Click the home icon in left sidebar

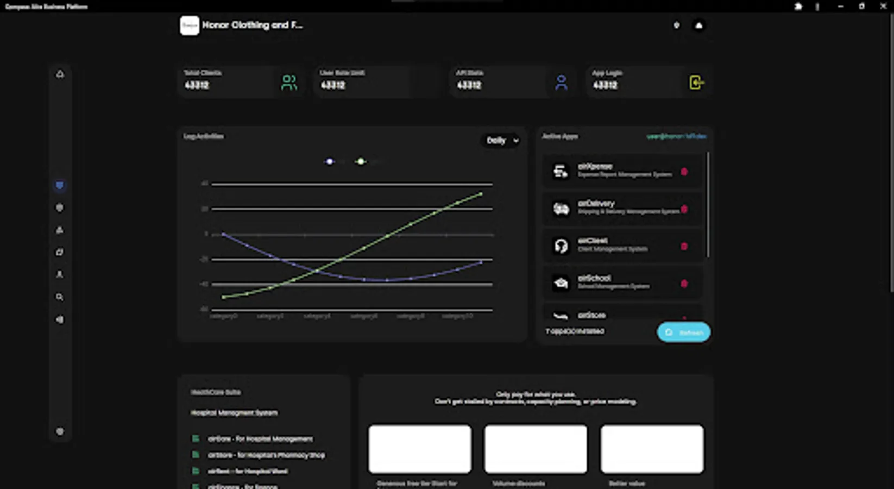tap(60, 74)
